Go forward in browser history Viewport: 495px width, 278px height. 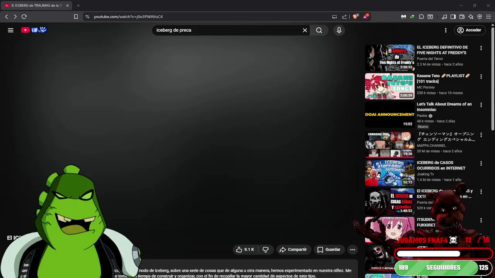[15, 17]
